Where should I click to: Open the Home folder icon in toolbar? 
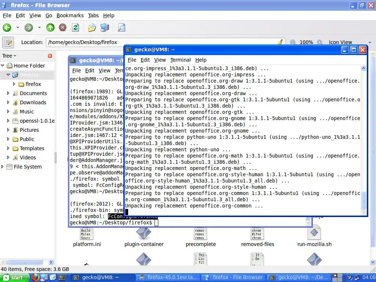pyautogui.click(x=92, y=28)
